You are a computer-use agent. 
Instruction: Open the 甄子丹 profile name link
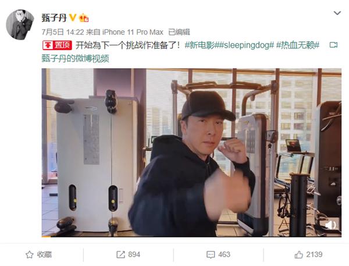[54, 18]
